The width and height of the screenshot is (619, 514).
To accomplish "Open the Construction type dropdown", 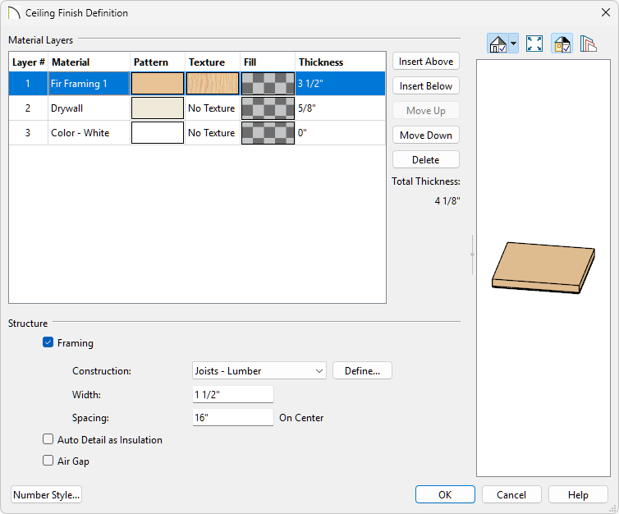I will pyautogui.click(x=259, y=371).
